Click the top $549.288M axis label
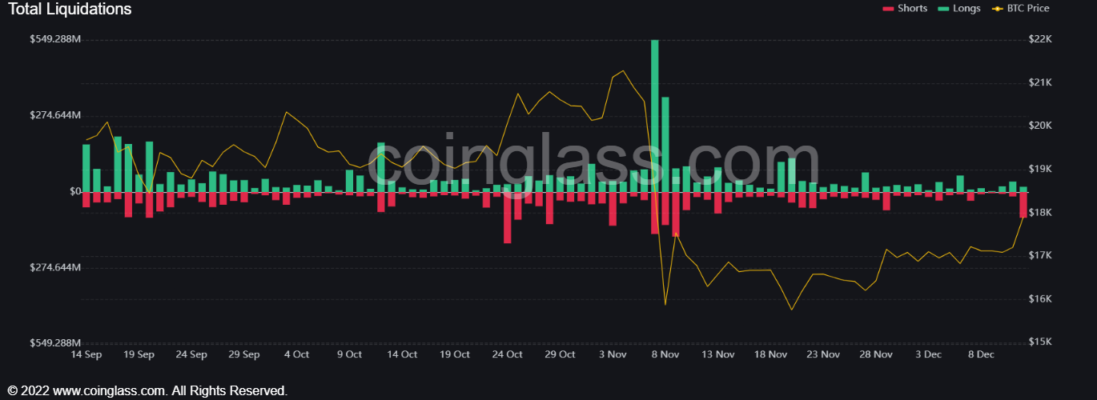 (x=54, y=39)
